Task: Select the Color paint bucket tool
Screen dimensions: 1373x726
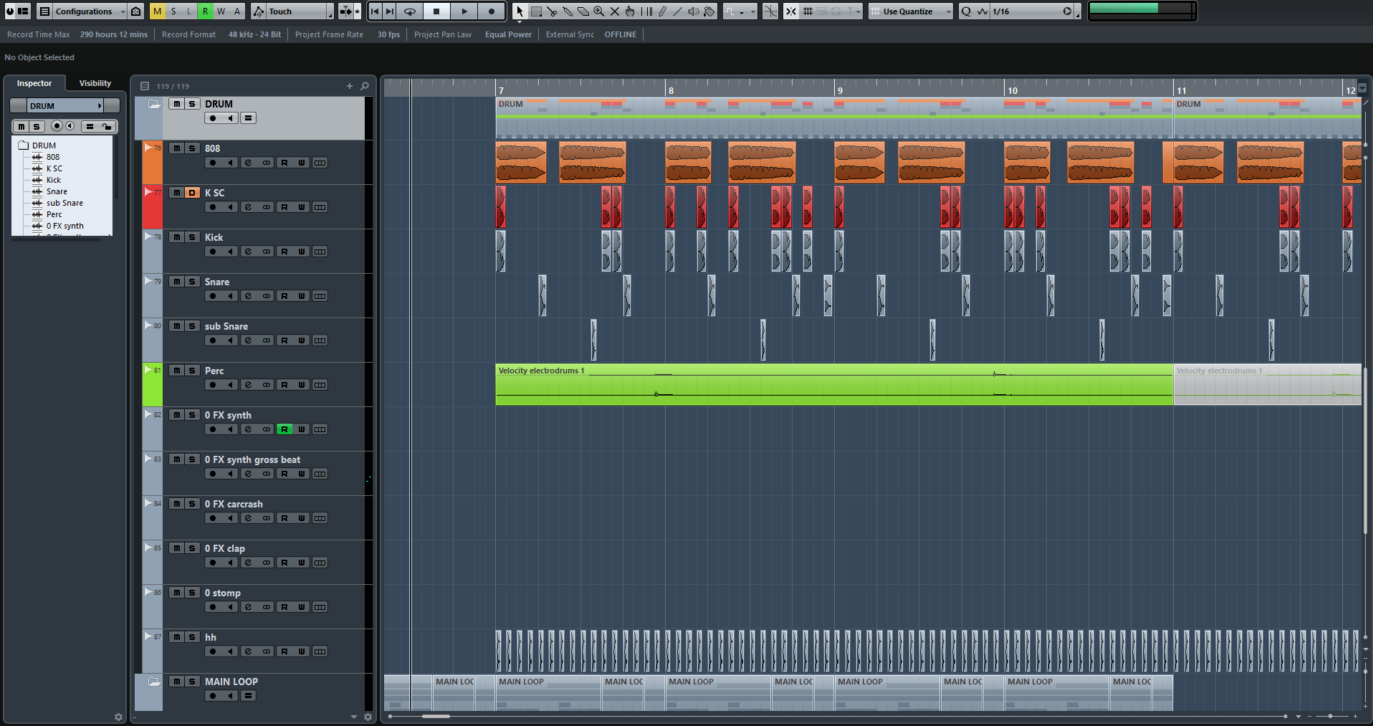Action: [709, 11]
